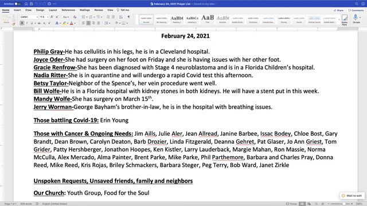Click the Focus mode button

(291, 204)
